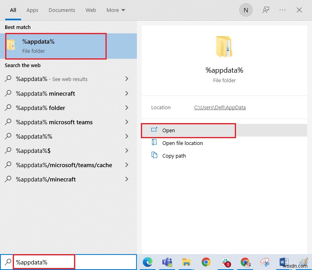Image resolution: width=312 pixels, height=270 pixels.
Task: Open Microsoft Word from the taskbar
Action: click(284, 262)
